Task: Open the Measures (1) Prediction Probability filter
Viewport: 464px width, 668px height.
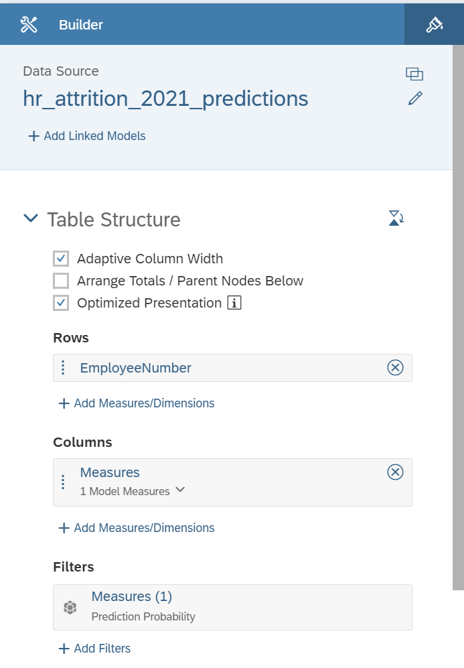Action: pos(232,607)
